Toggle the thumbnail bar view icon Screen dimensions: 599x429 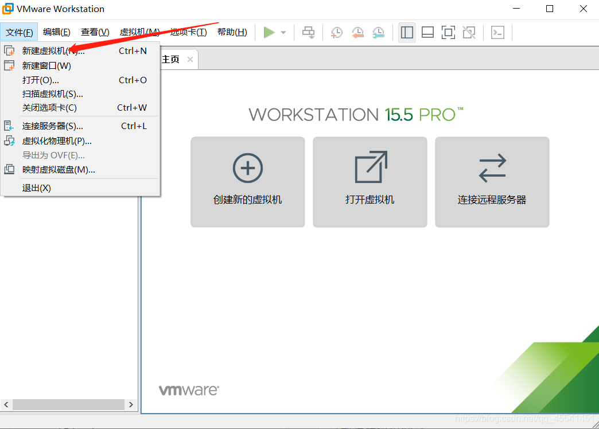point(427,33)
